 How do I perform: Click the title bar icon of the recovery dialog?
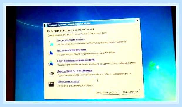click(x=46, y=25)
